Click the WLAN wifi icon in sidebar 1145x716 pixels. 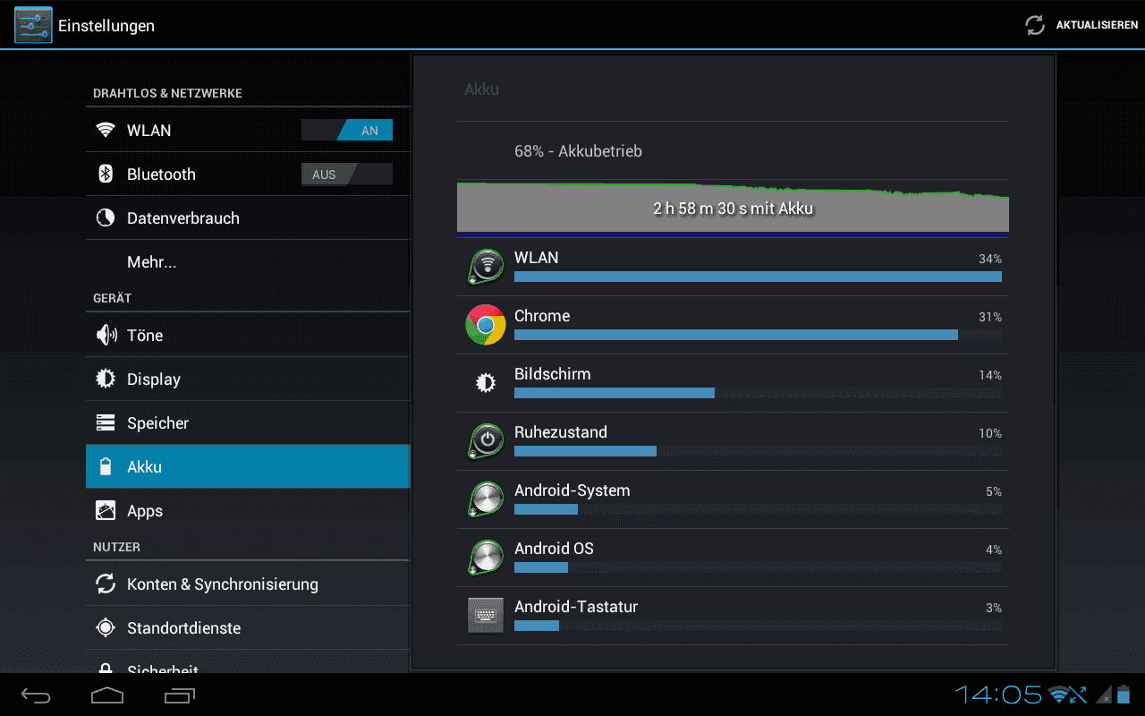click(x=106, y=131)
